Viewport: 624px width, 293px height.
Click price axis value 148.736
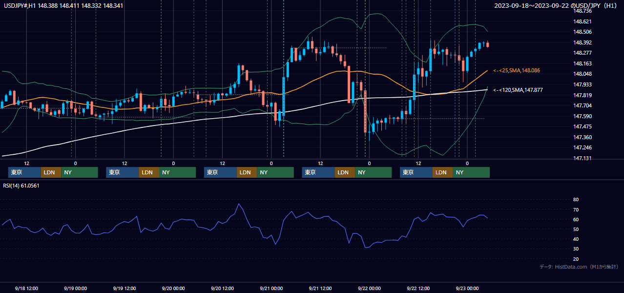coord(582,11)
